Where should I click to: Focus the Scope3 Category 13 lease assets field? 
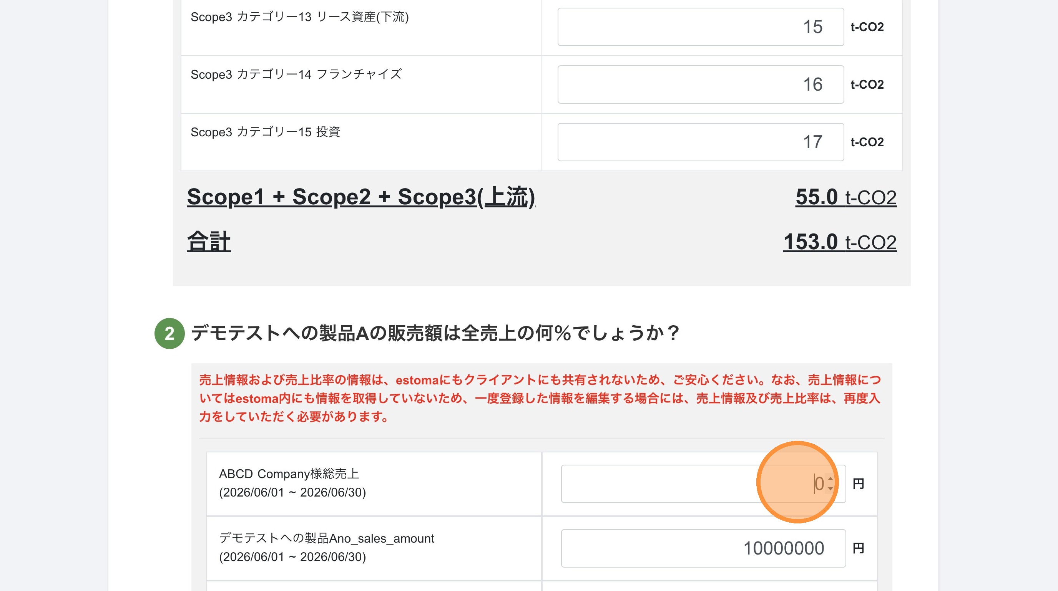coord(701,26)
